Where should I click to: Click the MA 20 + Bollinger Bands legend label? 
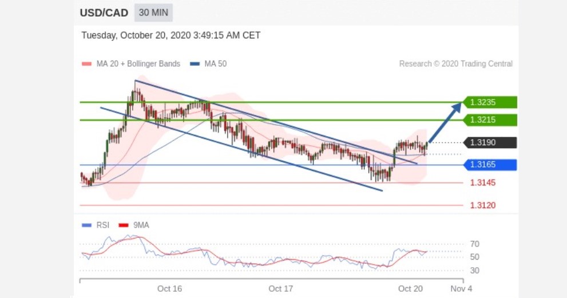(x=138, y=64)
